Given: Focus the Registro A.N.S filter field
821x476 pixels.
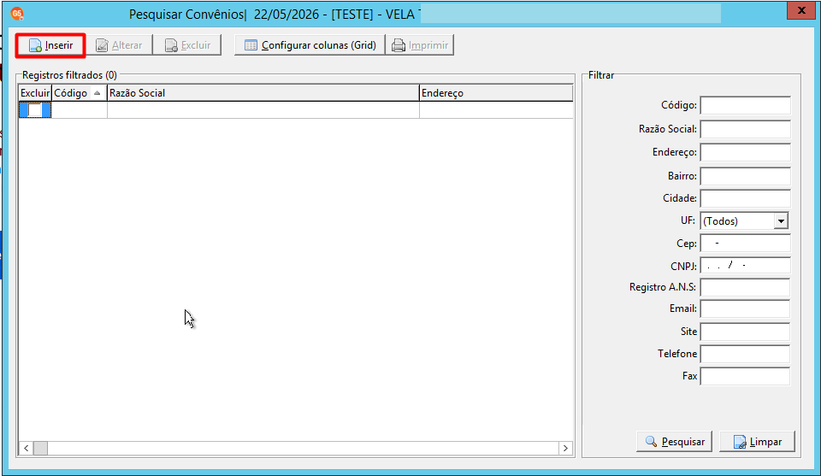Looking at the screenshot, I should pos(745,287).
